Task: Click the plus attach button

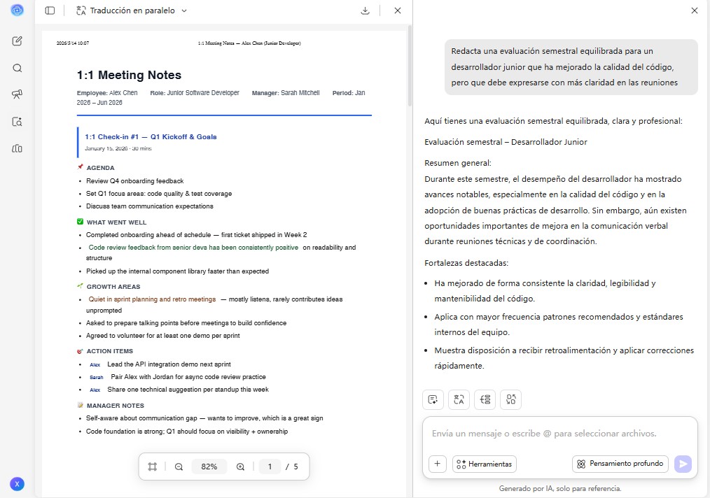Action: point(438,464)
